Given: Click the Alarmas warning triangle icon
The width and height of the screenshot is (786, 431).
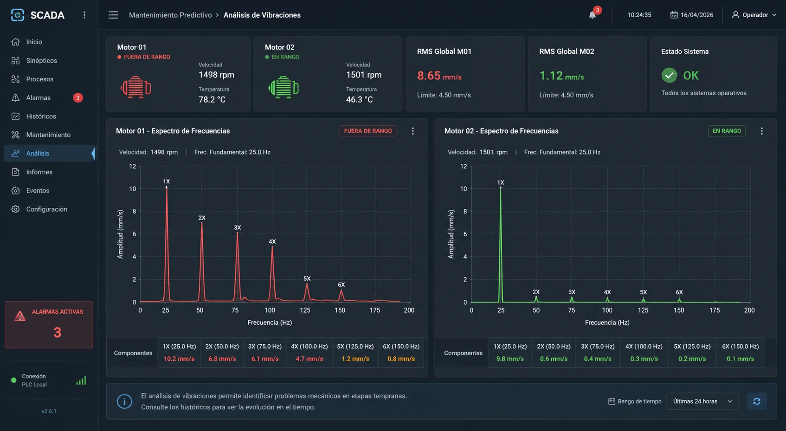Looking at the screenshot, I should 15,97.
